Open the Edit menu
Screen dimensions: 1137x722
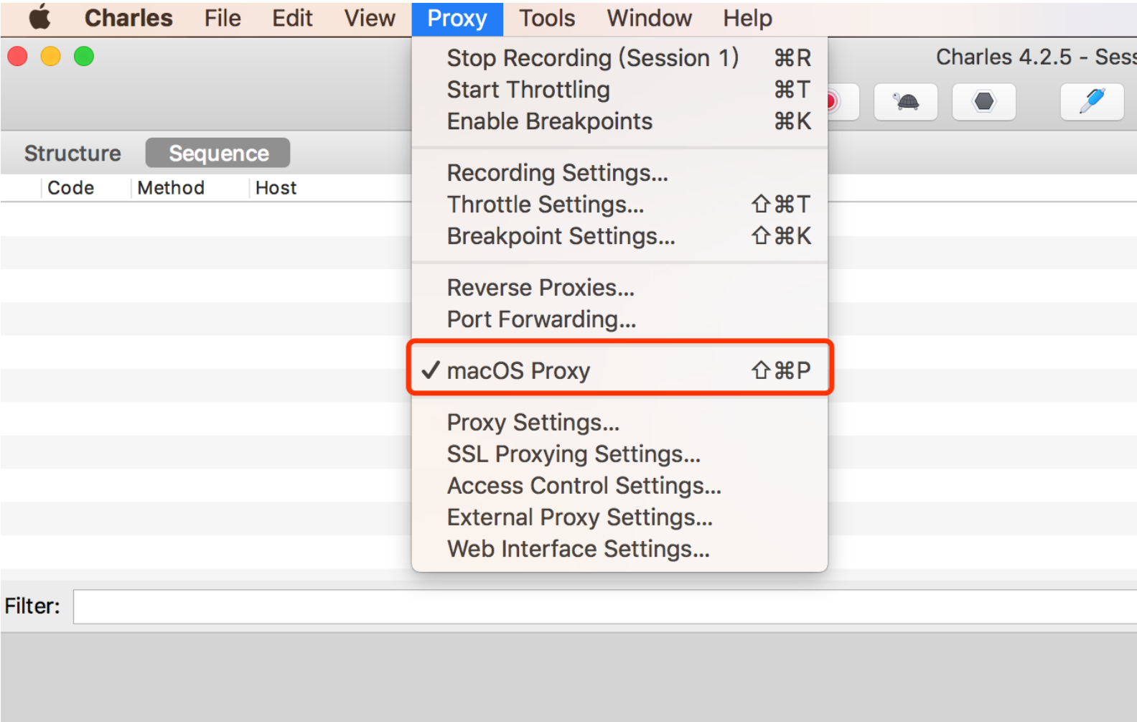pyautogui.click(x=292, y=18)
